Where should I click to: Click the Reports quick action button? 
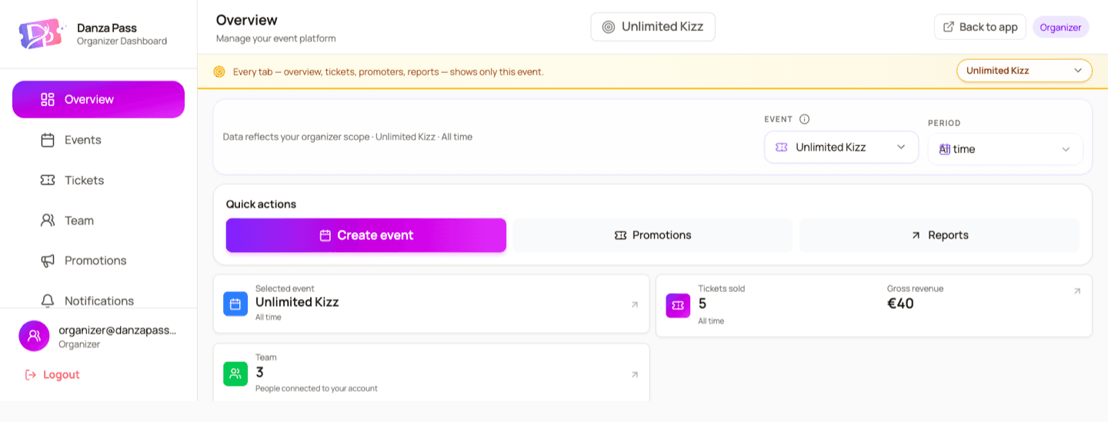(x=939, y=235)
